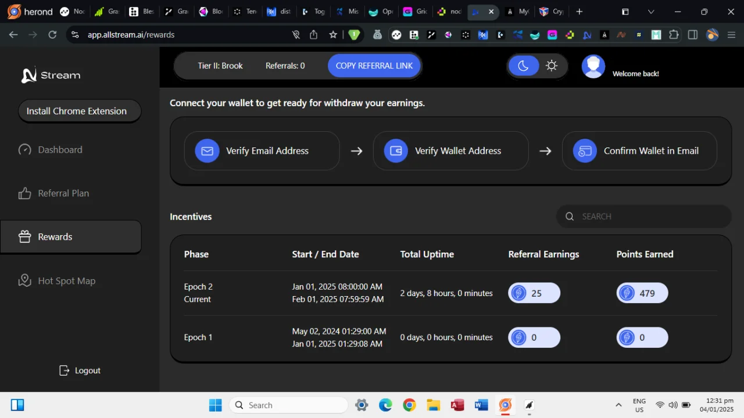The height and width of the screenshot is (418, 744).
Task: Select the 'Epoch 1' phase cell
Action: point(198,337)
